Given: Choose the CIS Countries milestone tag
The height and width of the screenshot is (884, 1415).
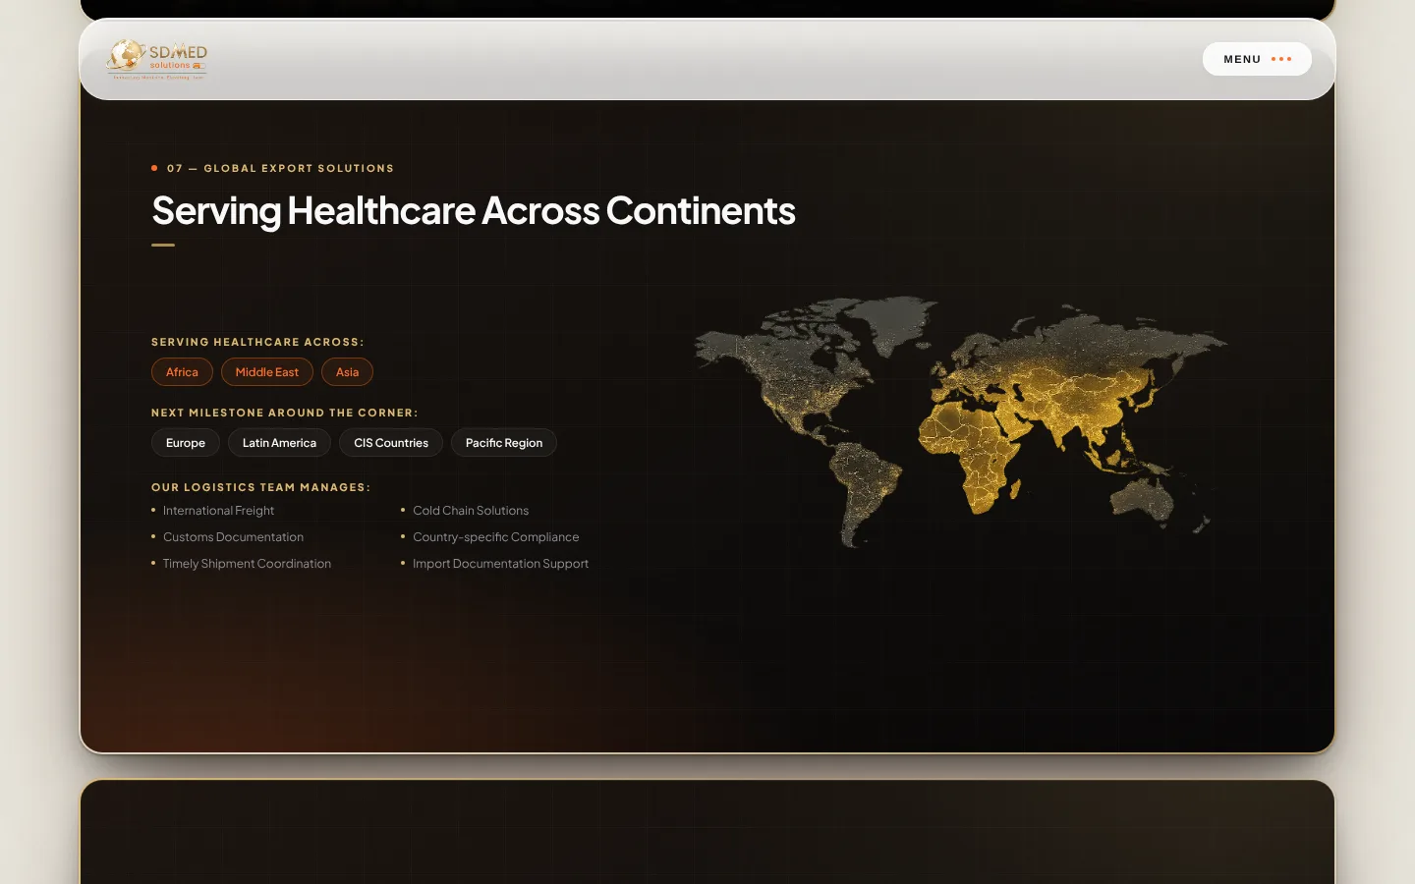Looking at the screenshot, I should click(x=391, y=443).
